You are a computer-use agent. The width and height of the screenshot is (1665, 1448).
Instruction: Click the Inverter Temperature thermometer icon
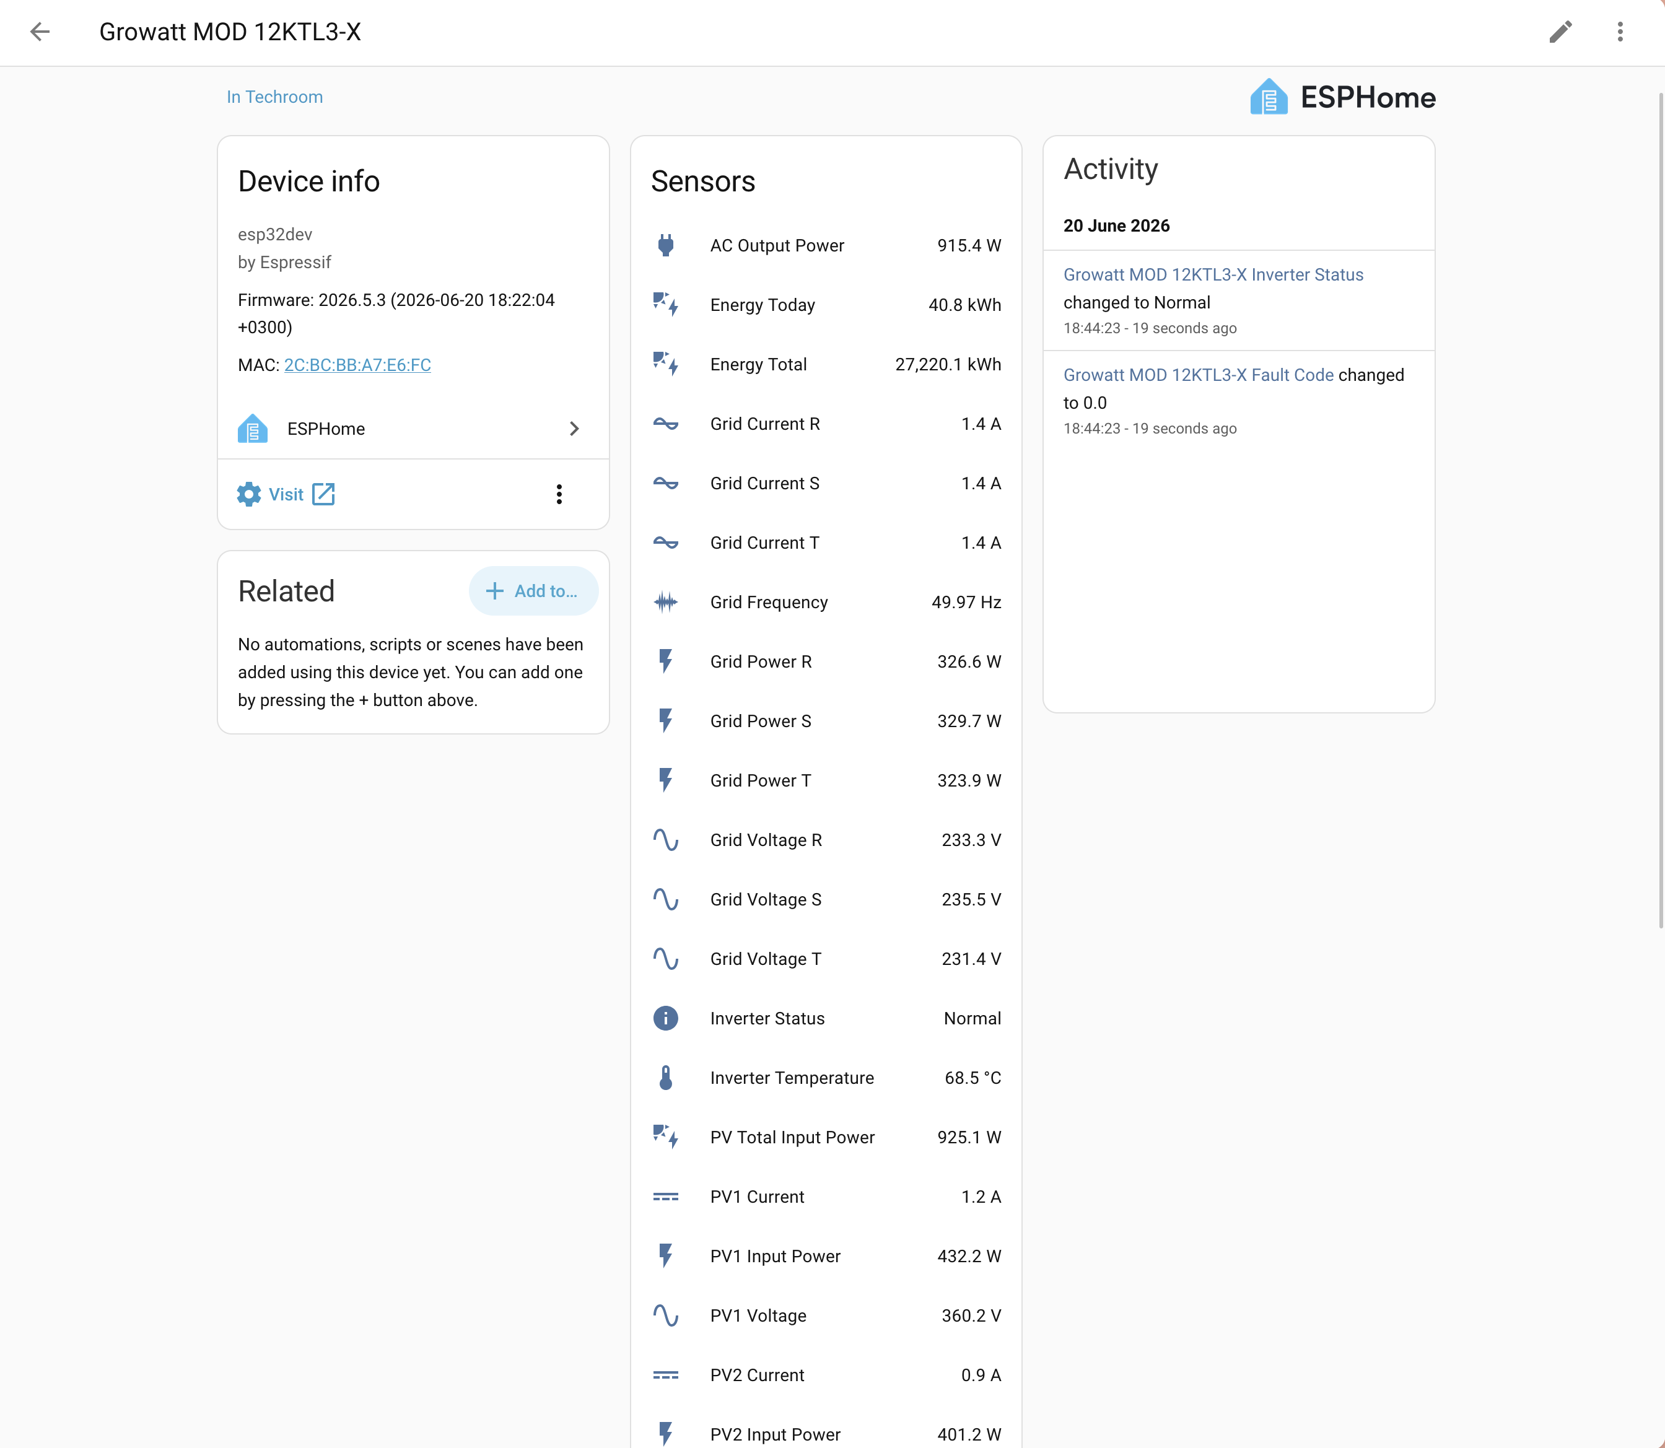click(x=665, y=1078)
